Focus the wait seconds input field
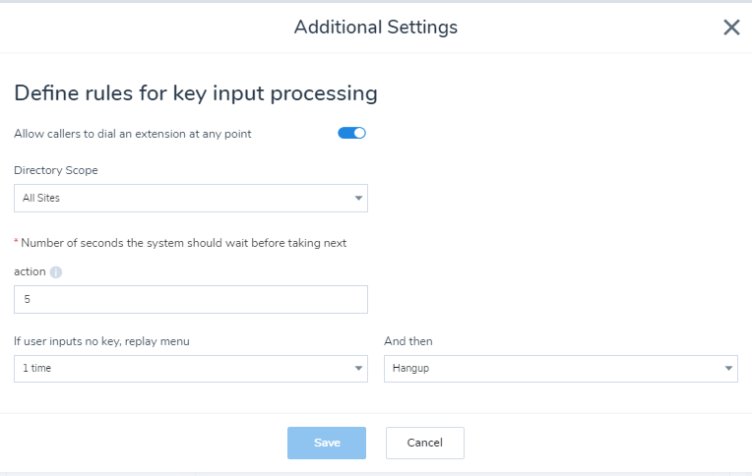Screen dimensions: 752x476 190,299
